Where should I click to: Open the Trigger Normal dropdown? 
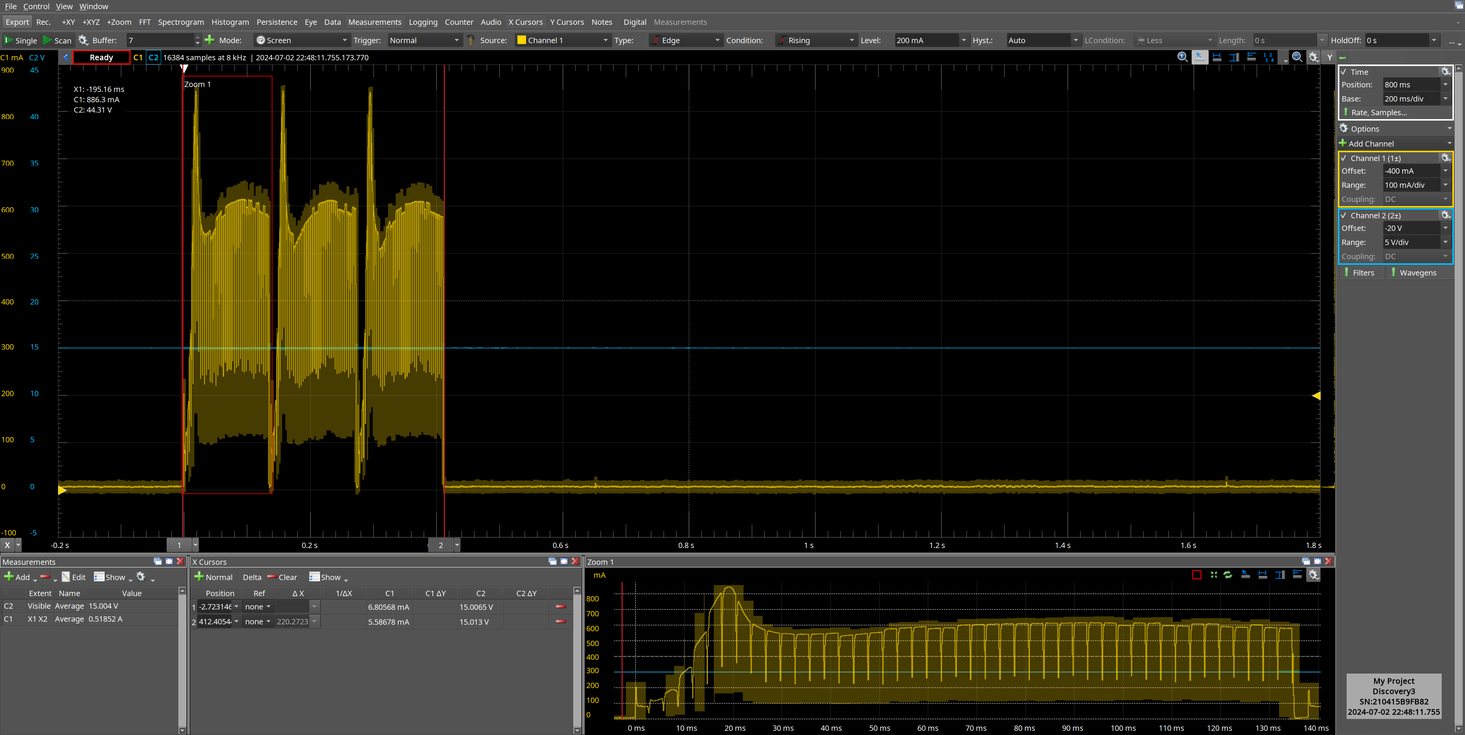coord(424,40)
